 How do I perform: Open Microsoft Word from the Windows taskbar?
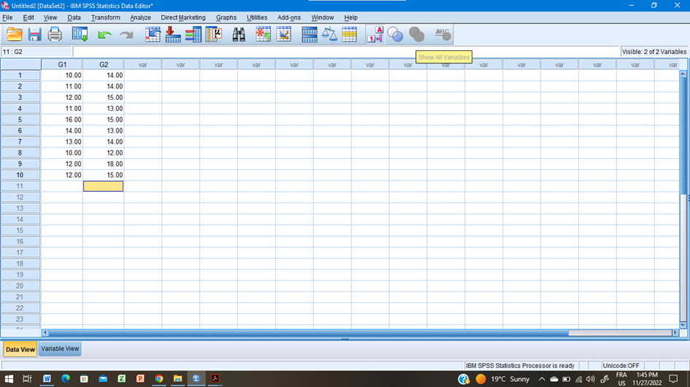click(x=47, y=379)
